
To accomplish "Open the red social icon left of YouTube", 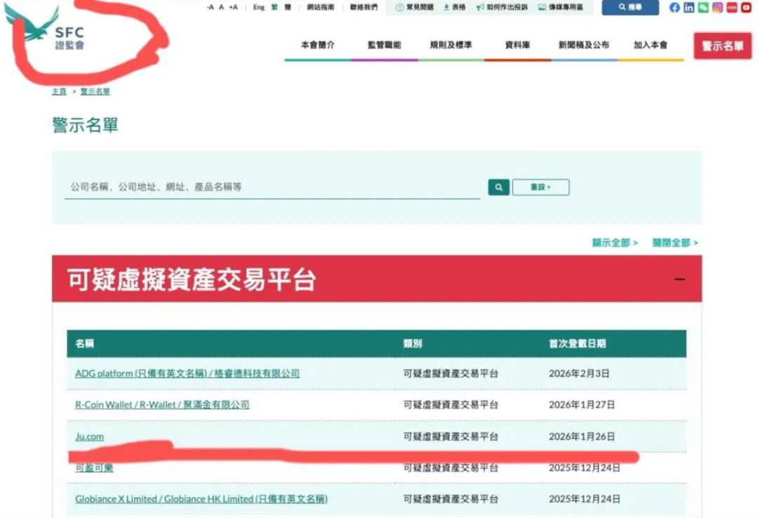I will tap(732, 7).
